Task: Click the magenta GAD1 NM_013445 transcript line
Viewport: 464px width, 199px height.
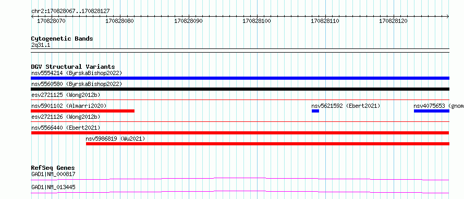Action: click(x=240, y=192)
